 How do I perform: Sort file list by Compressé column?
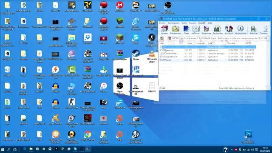coord(200,43)
